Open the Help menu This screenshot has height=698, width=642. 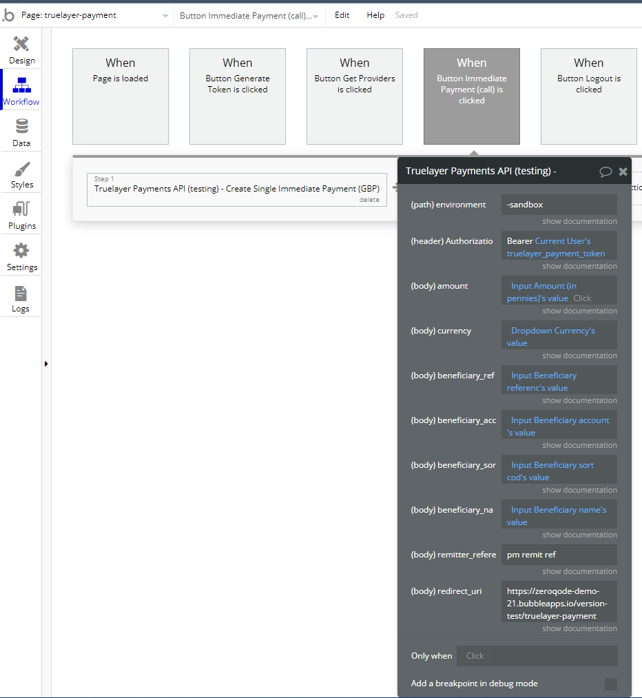[x=375, y=15]
